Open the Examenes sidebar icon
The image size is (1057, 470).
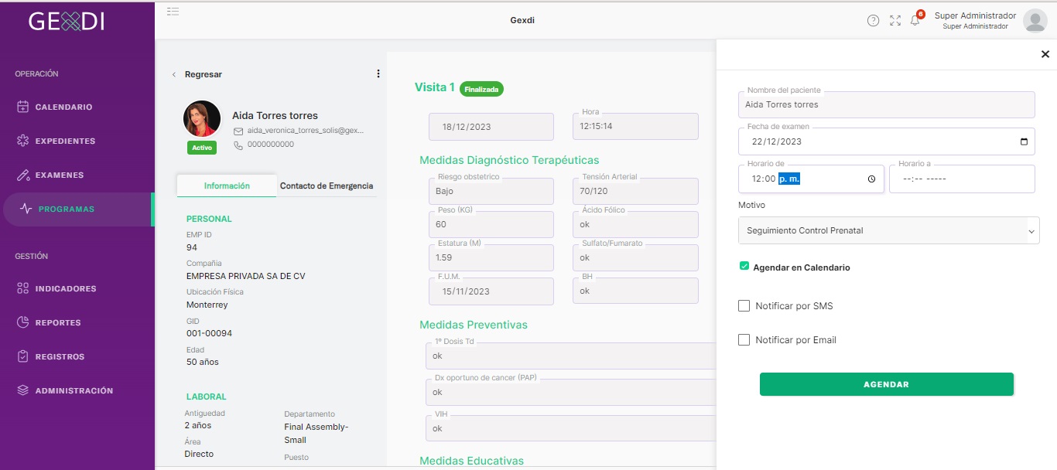click(x=23, y=175)
